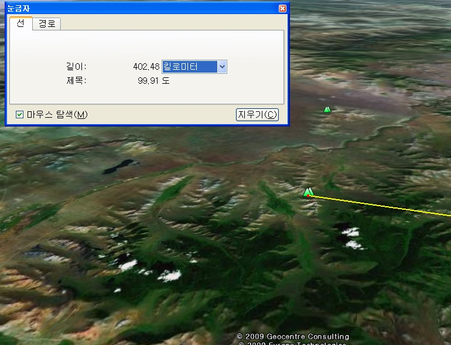This screenshot has width=451, height=345.
Task: Toggle the 마우스 탐색(M) checkbox
Action: (x=19, y=115)
